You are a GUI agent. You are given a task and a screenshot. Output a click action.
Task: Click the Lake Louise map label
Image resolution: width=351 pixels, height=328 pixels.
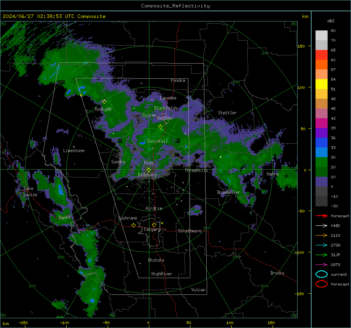pos(30,191)
